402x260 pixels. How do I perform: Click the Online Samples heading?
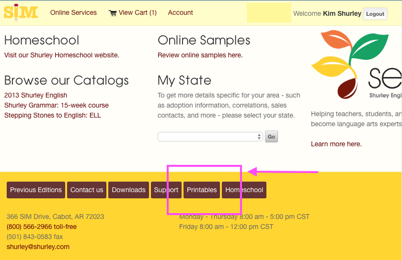(204, 40)
